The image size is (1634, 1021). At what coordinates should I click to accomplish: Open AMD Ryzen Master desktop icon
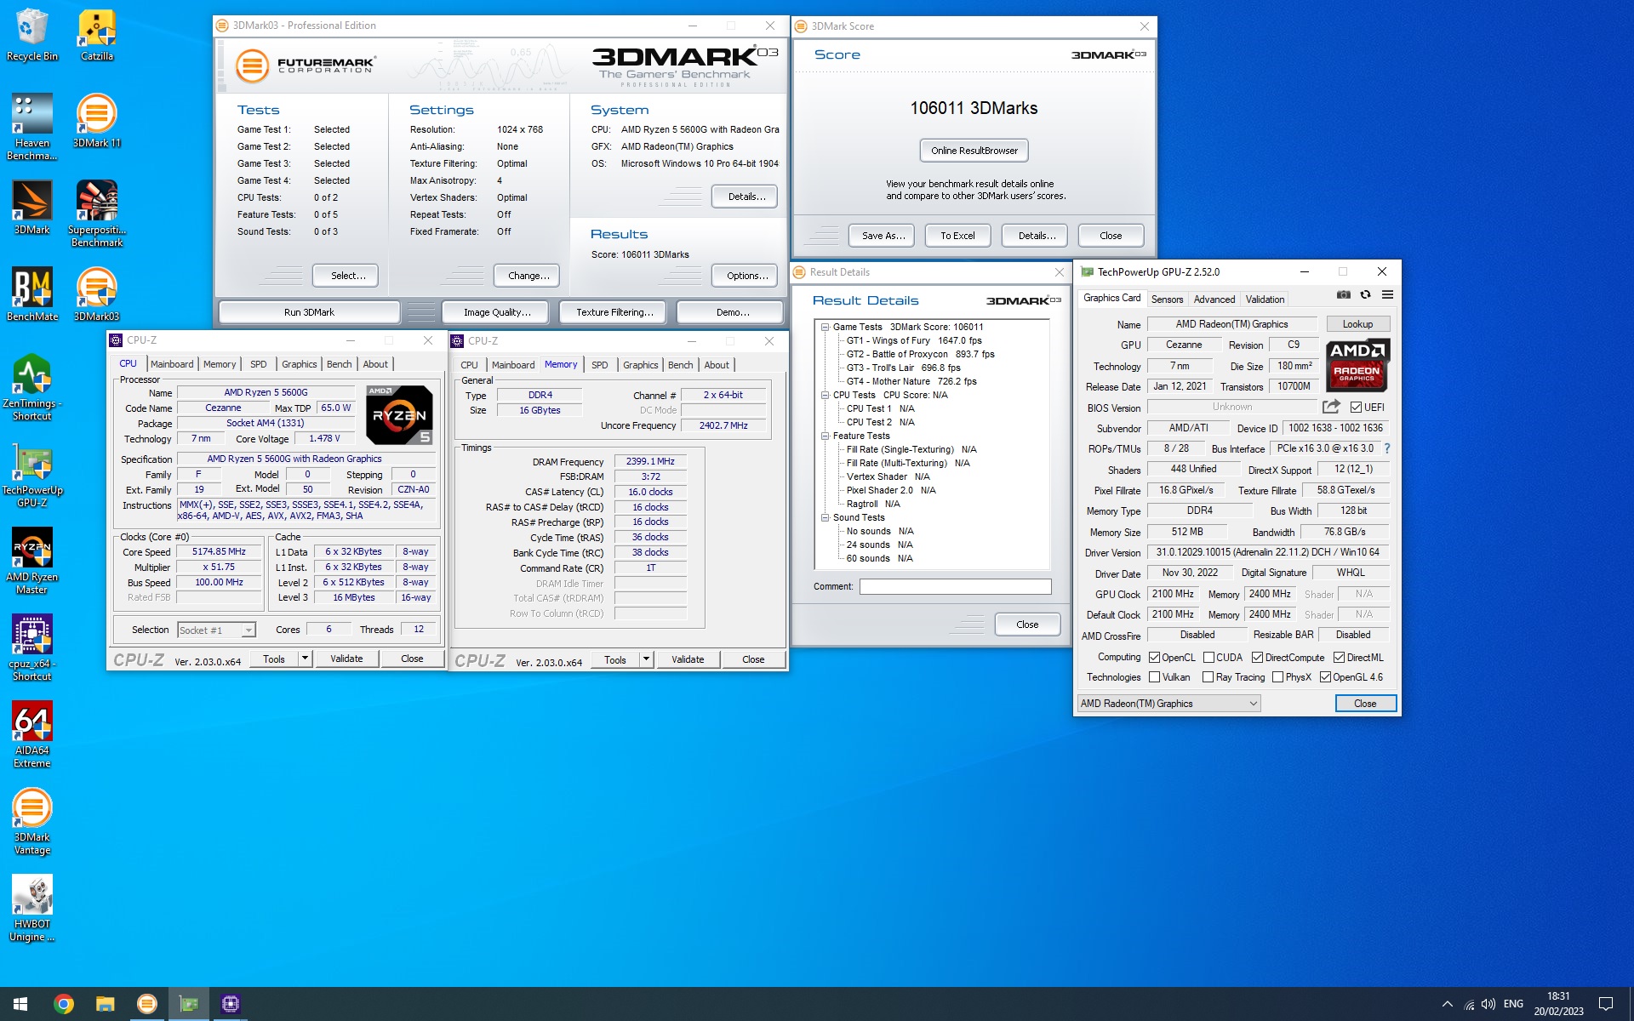coord(32,560)
